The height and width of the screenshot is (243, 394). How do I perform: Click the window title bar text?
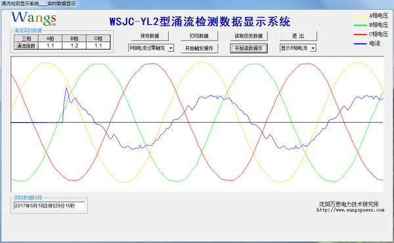click(x=38, y=4)
